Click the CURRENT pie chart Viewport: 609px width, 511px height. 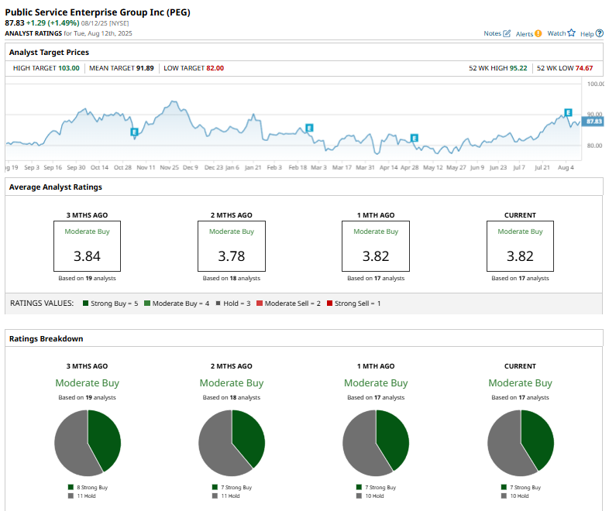[x=521, y=443]
